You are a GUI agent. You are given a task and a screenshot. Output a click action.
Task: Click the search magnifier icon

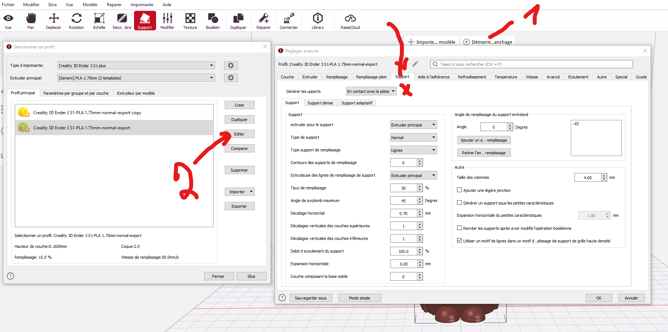tap(435, 64)
